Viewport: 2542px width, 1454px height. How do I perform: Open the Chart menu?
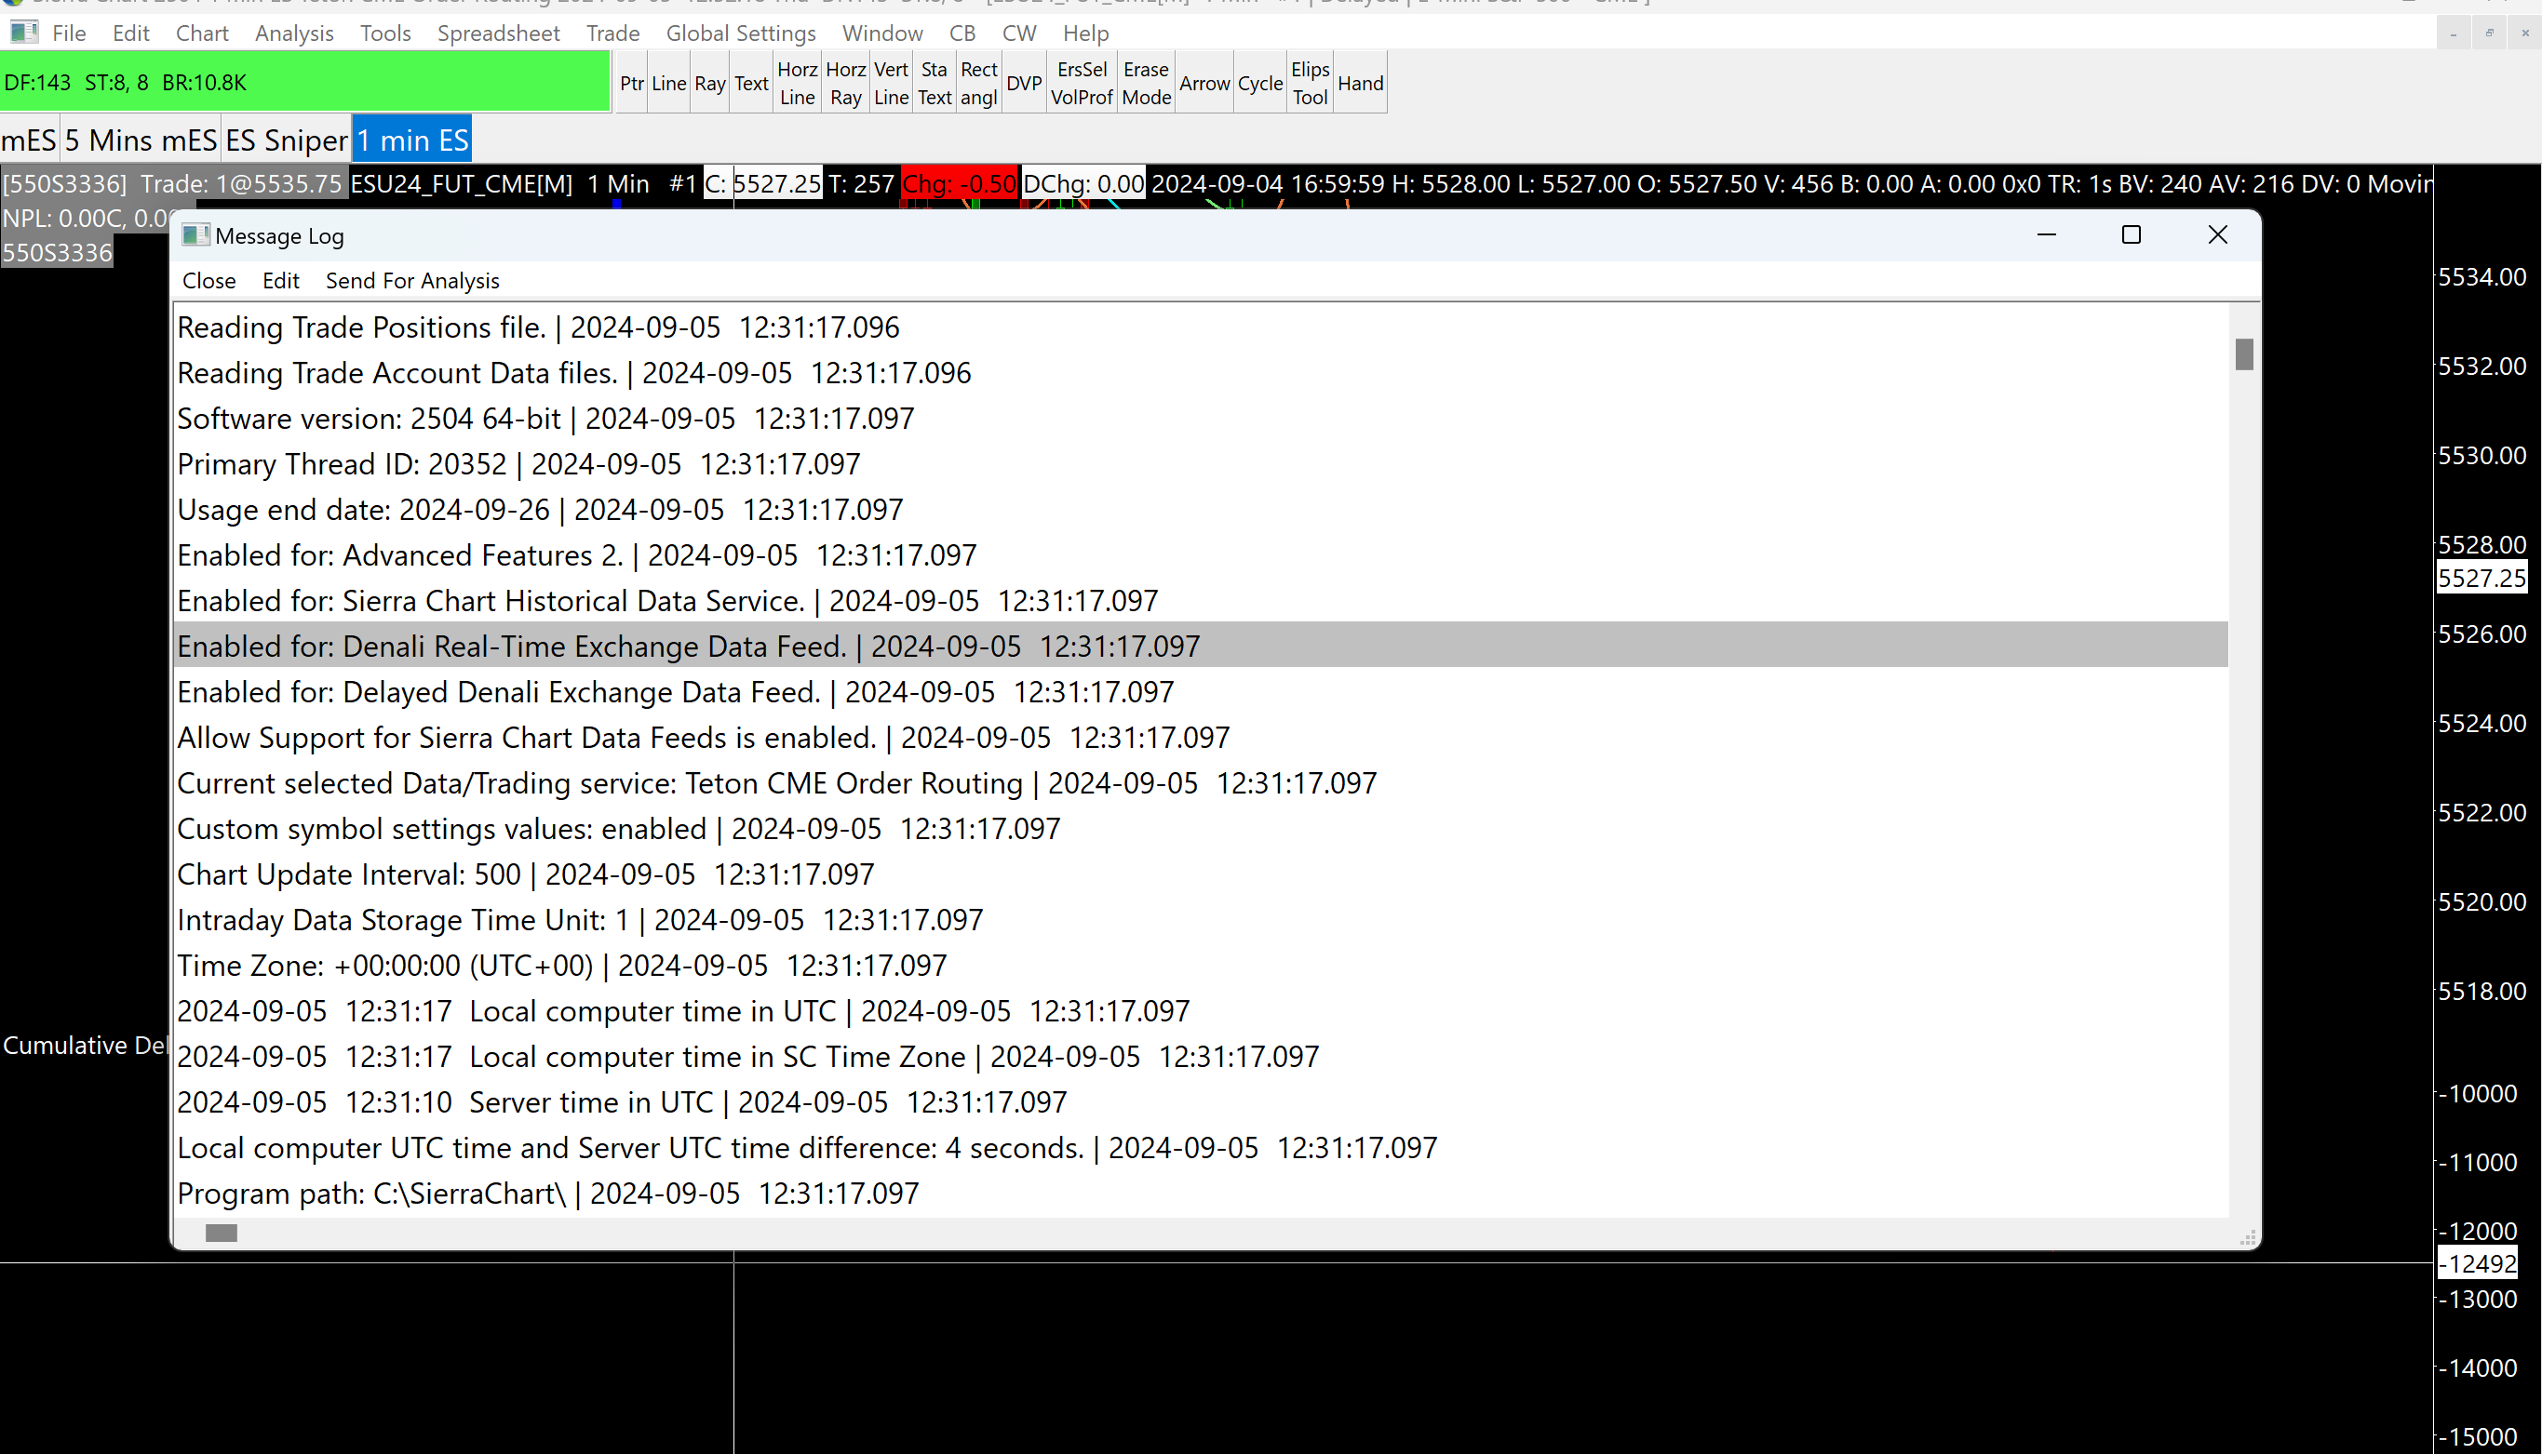[x=202, y=33]
